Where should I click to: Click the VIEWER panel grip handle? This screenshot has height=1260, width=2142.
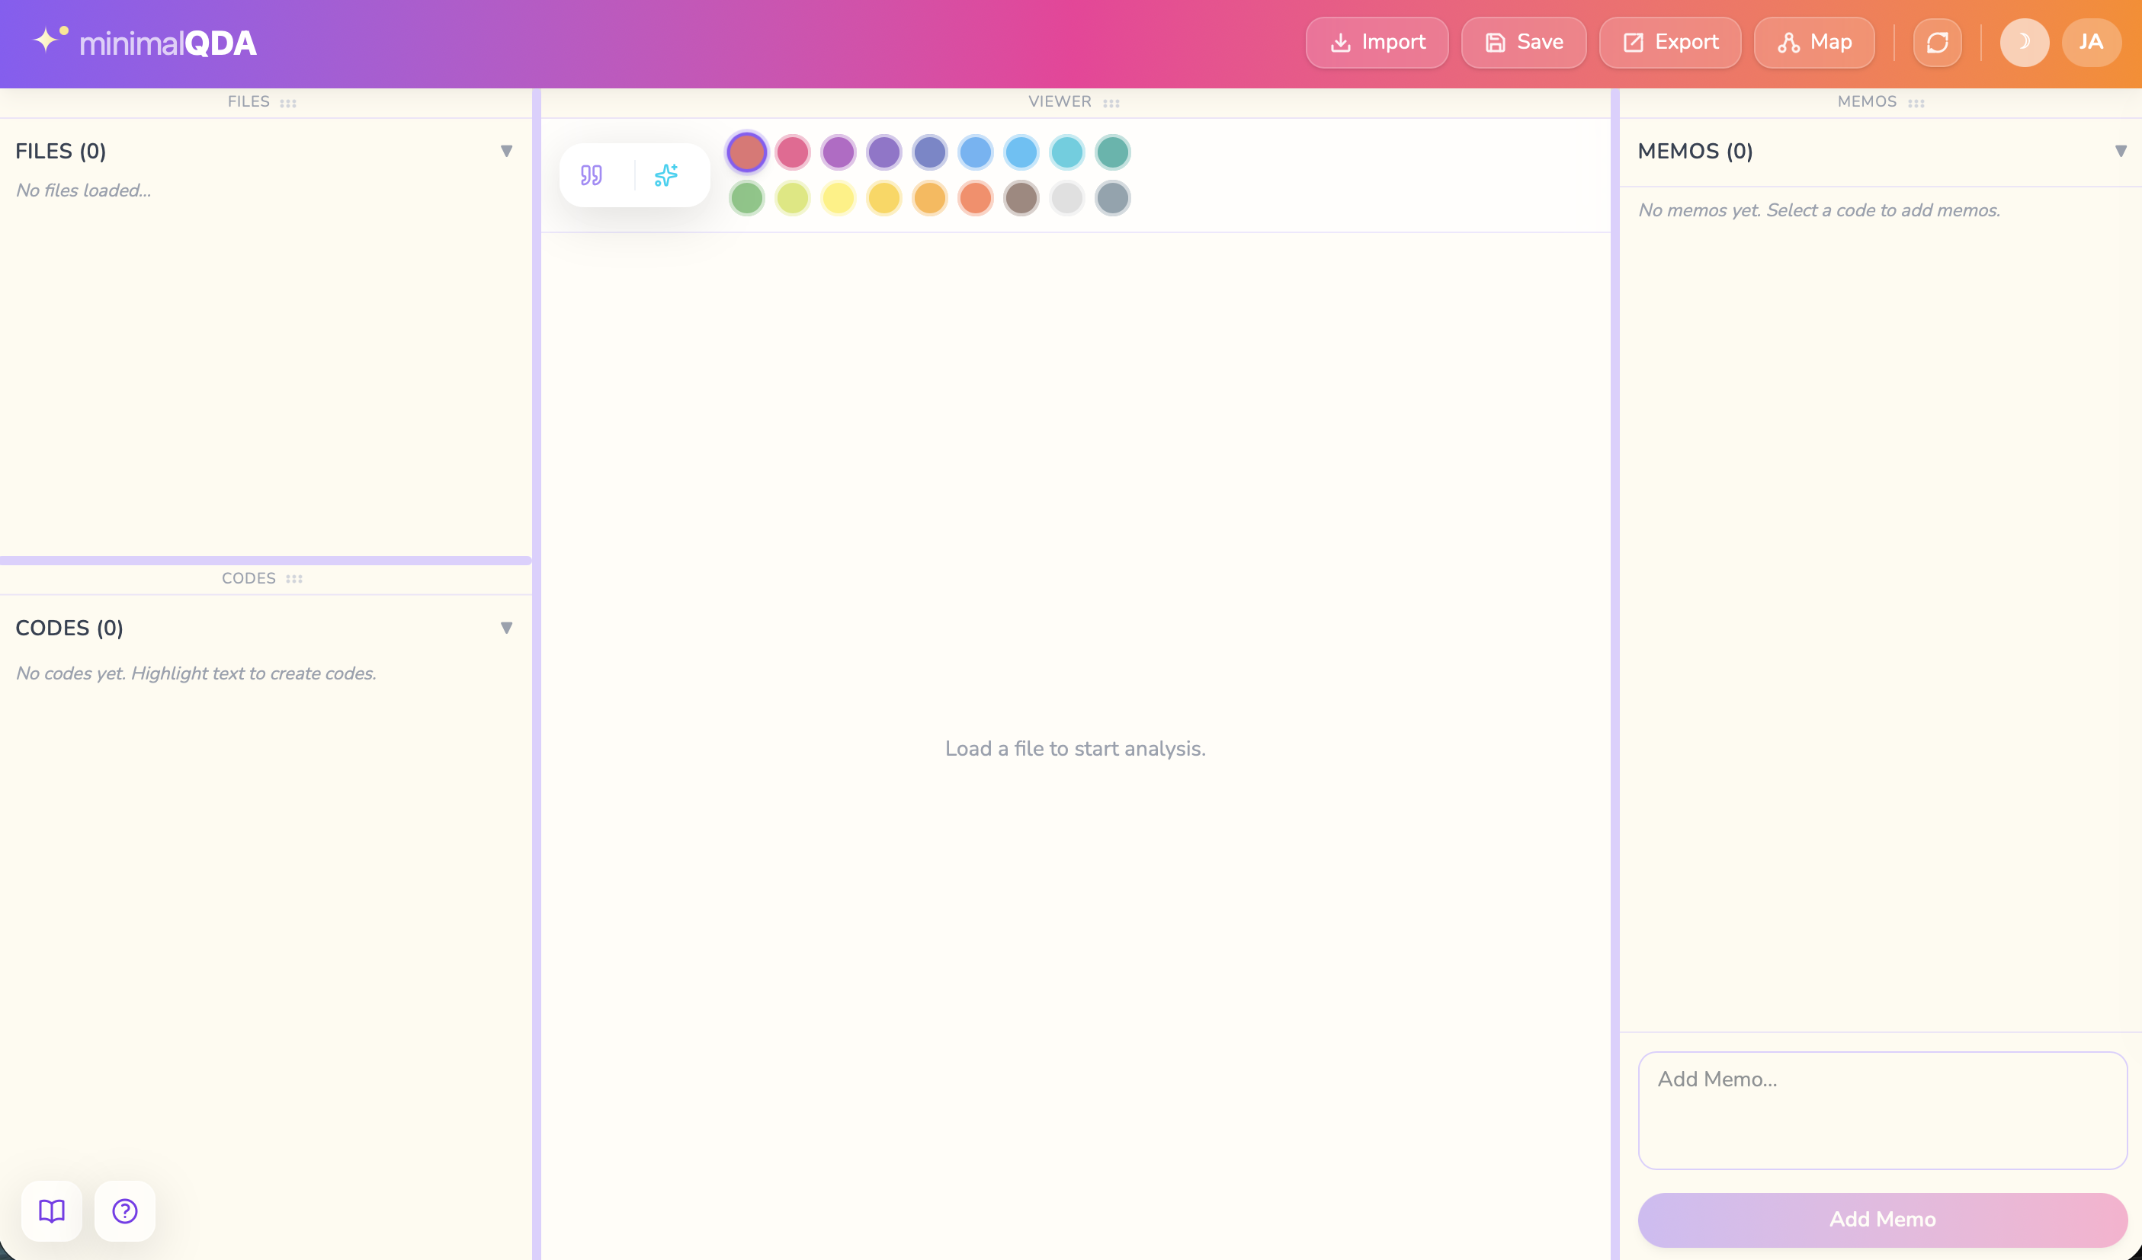[1111, 102]
